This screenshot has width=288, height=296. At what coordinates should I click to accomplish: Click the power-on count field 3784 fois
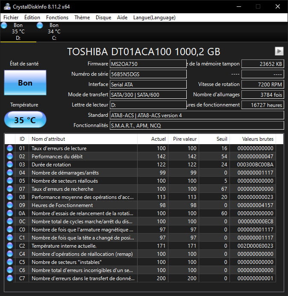pos(263,95)
